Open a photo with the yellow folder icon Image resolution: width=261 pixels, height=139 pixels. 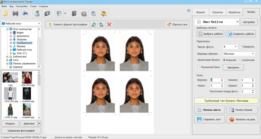(6, 13)
